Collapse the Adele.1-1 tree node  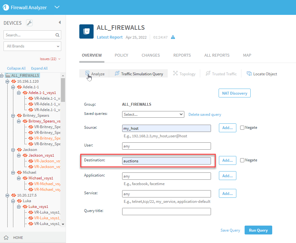(13, 87)
